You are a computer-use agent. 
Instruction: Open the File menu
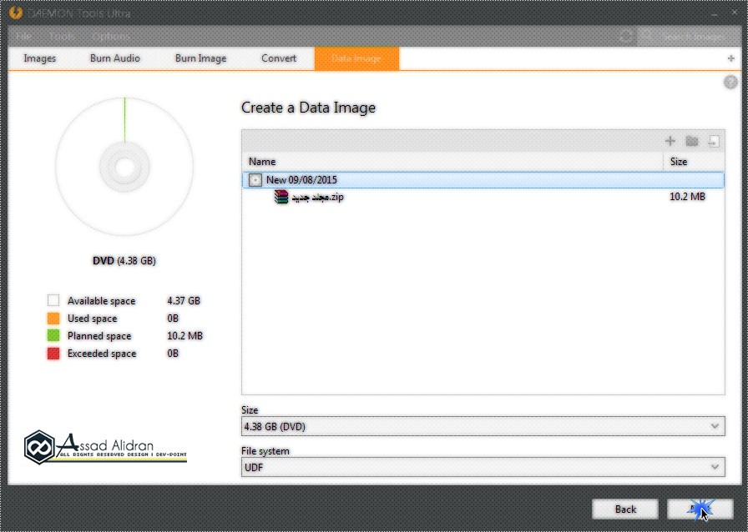(23, 36)
